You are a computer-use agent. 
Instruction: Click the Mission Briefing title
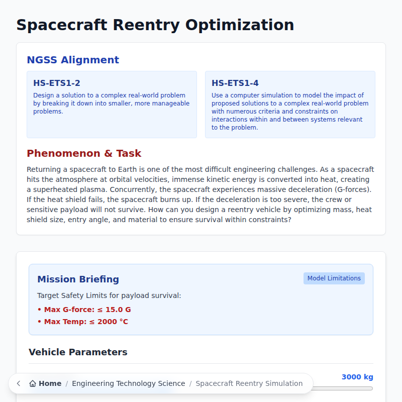coord(78,279)
